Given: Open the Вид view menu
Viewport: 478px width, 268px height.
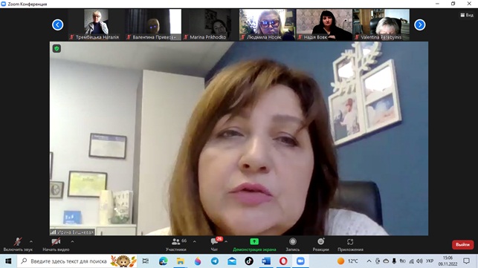Looking at the screenshot, I should pyautogui.click(x=467, y=15).
